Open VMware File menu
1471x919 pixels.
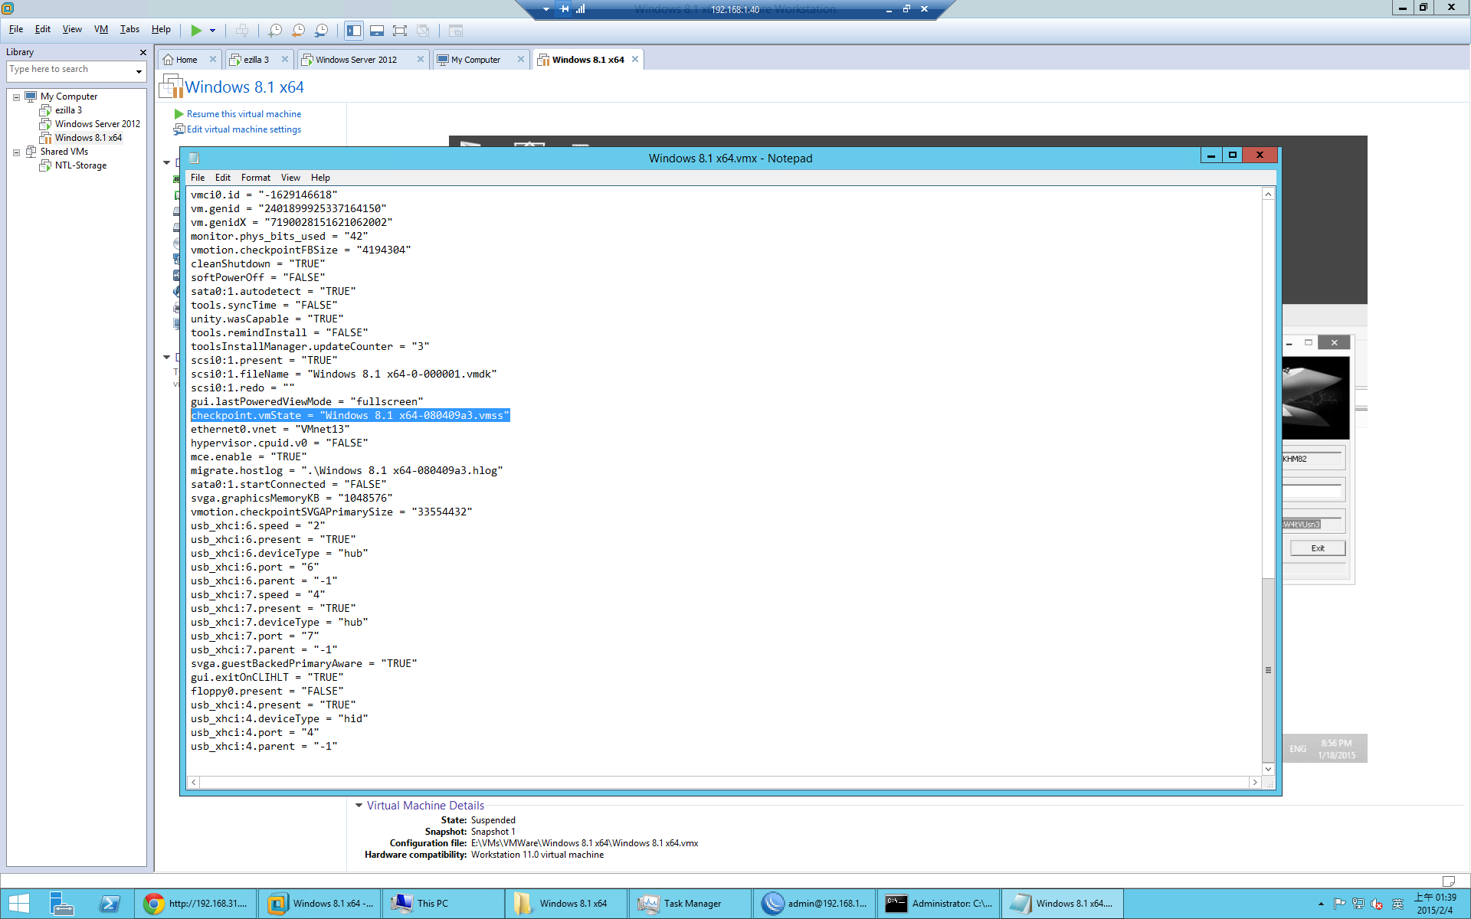[16, 29]
